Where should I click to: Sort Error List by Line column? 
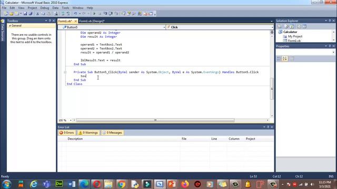pos(218,139)
